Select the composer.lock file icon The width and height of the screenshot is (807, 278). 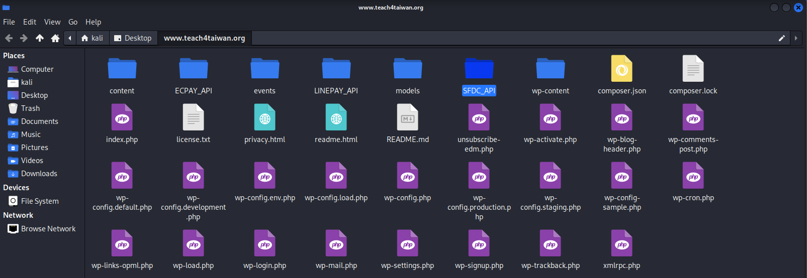[x=693, y=68]
